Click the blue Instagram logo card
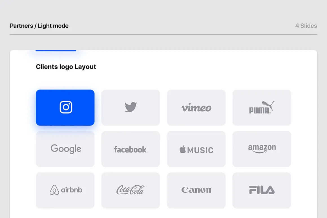The image size is (327, 218). (x=65, y=108)
